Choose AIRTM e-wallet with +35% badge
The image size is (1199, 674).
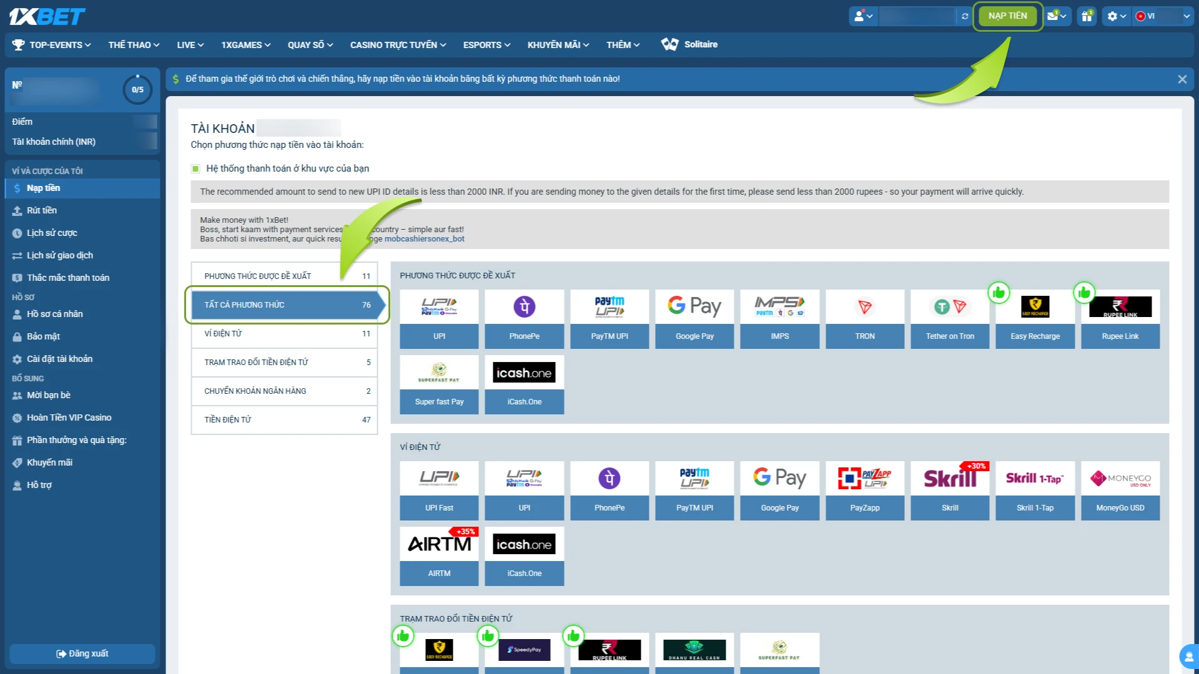click(x=439, y=556)
